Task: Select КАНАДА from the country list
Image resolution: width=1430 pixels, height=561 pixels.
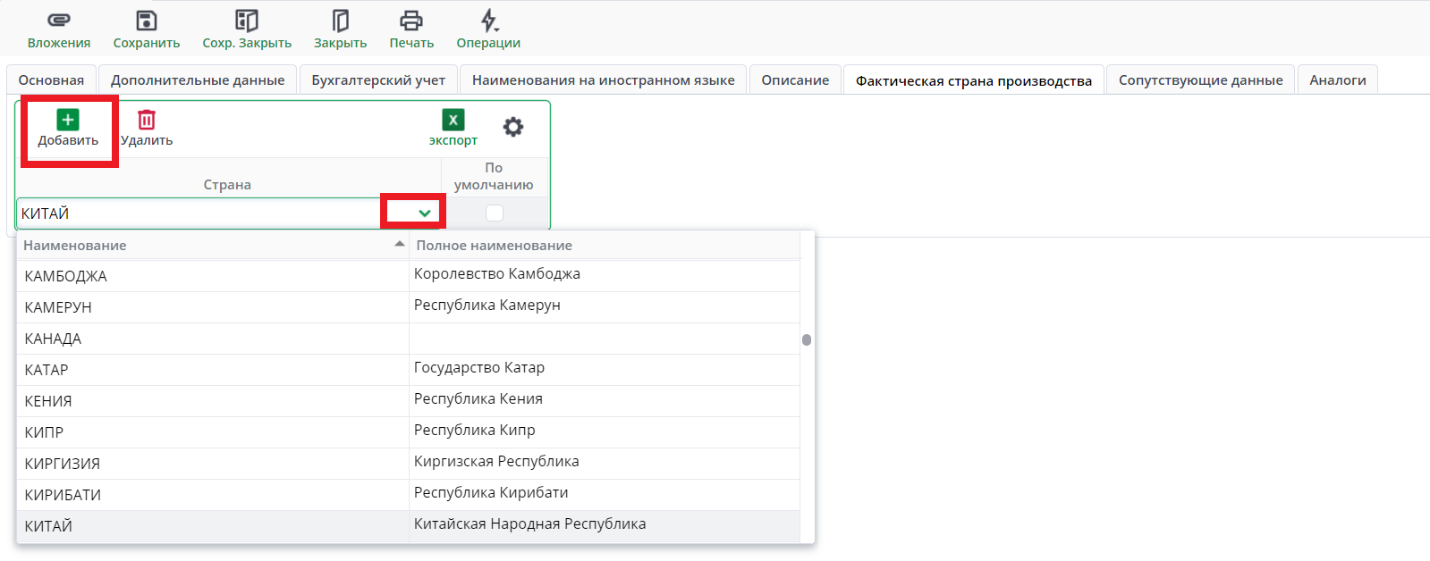Action: pyautogui.click(x=54, y=339)
